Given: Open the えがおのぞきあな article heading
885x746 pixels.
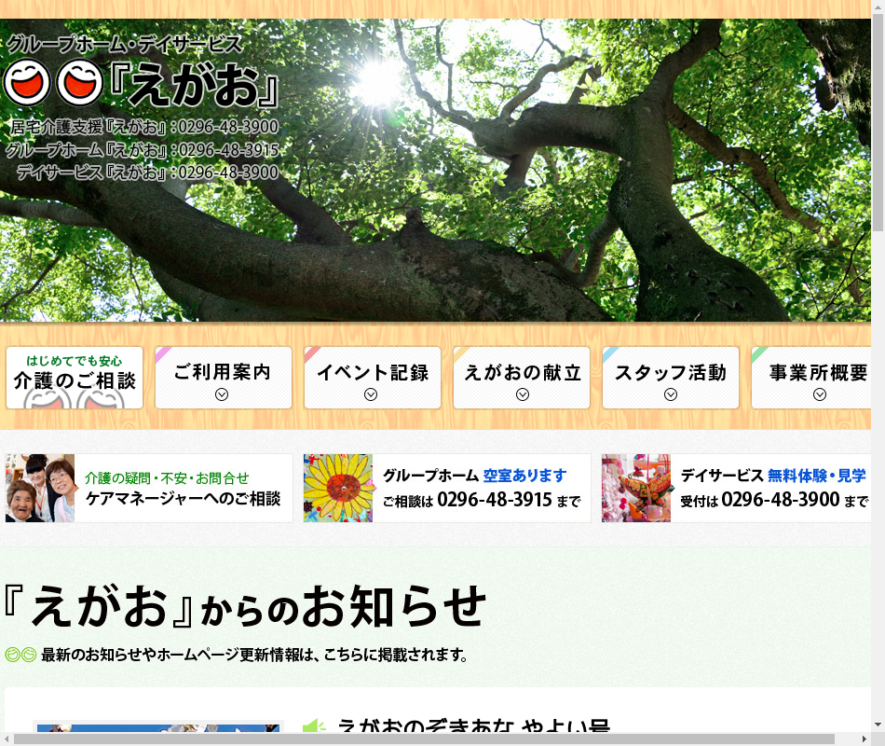Looking at the screenshot, I should [473, 727].
